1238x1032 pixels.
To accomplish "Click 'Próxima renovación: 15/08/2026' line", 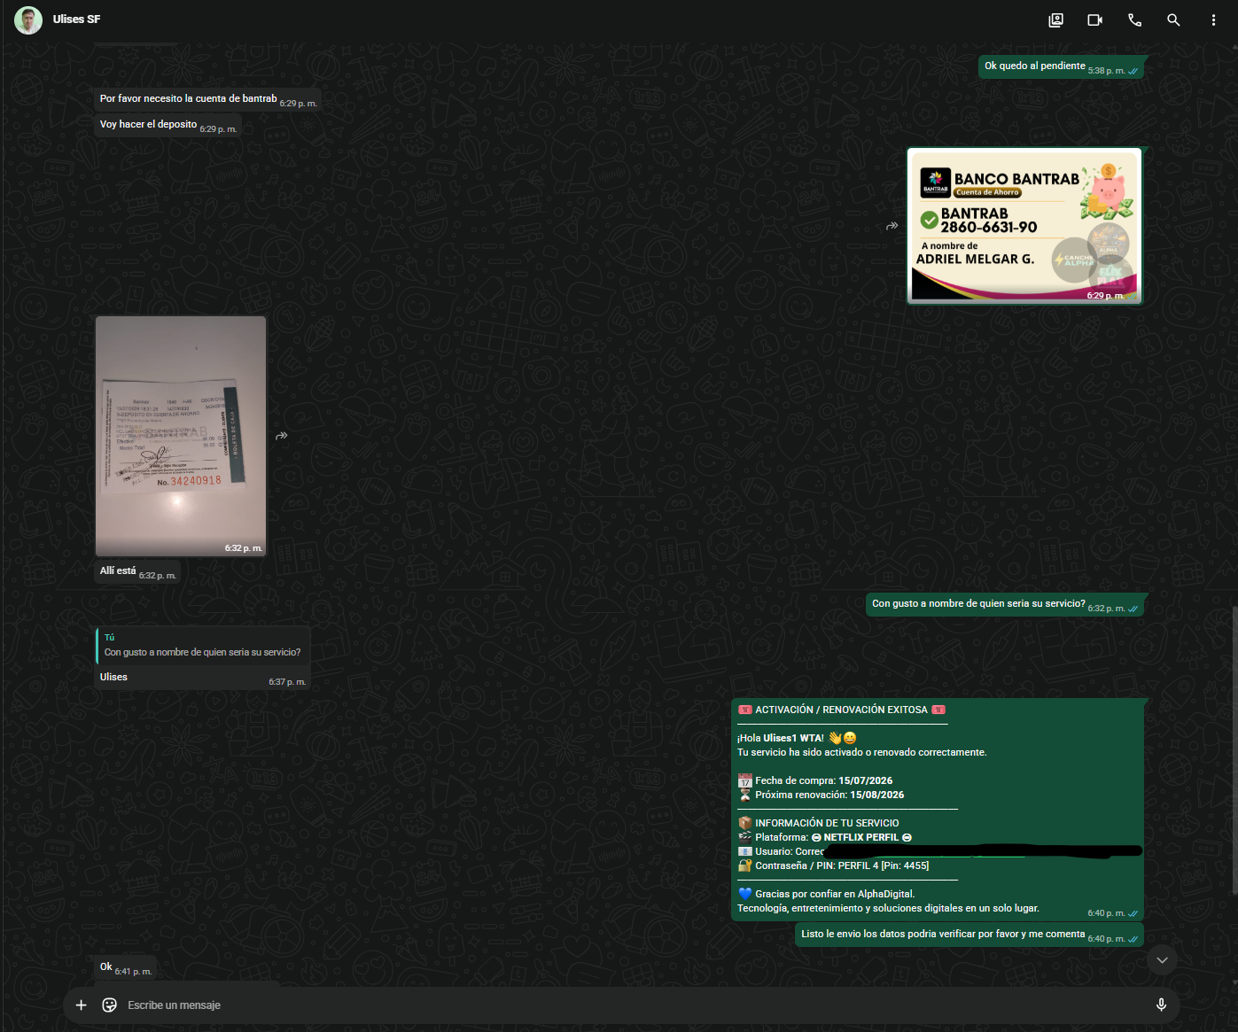I will coord(821,795).
